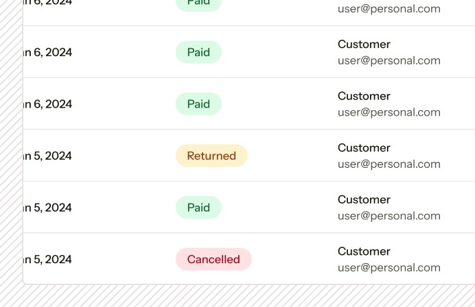Click the partially visible Paid badge at top
Viewport: 475px width, 307px height.
point(198,5)
